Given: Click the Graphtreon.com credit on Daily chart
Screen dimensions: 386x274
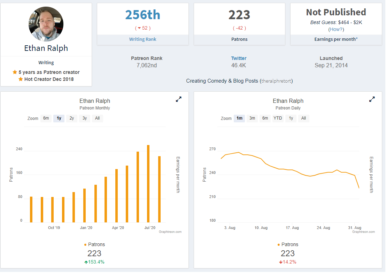Looking at the screenshot, I should tap(363, 232).
